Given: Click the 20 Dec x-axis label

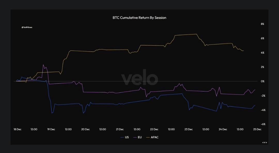Looking at the screenshot, I should point(86,129).
